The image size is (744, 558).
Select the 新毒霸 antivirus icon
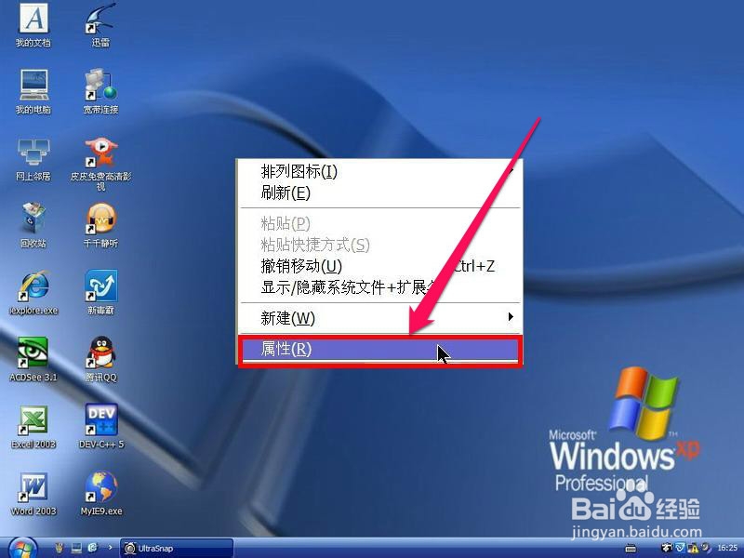coord(100,292)
